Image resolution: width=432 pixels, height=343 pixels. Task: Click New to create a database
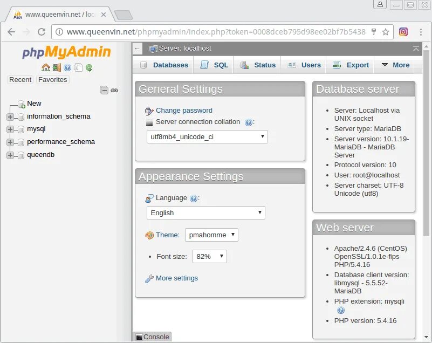(x=34, y=104)
